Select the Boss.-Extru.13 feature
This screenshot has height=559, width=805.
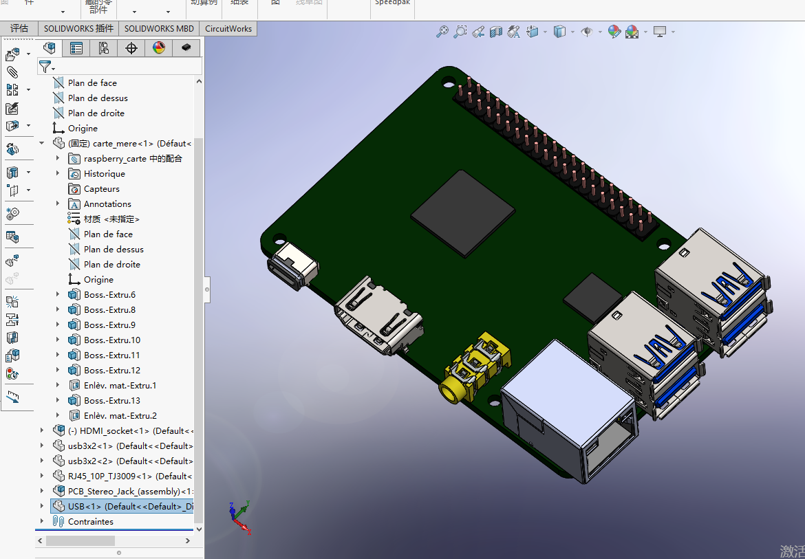click(x=104, y=401)
